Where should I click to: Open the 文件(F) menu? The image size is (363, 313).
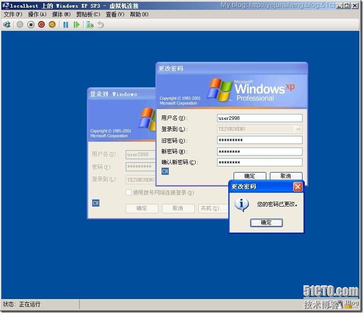click(x=13, y=14)
